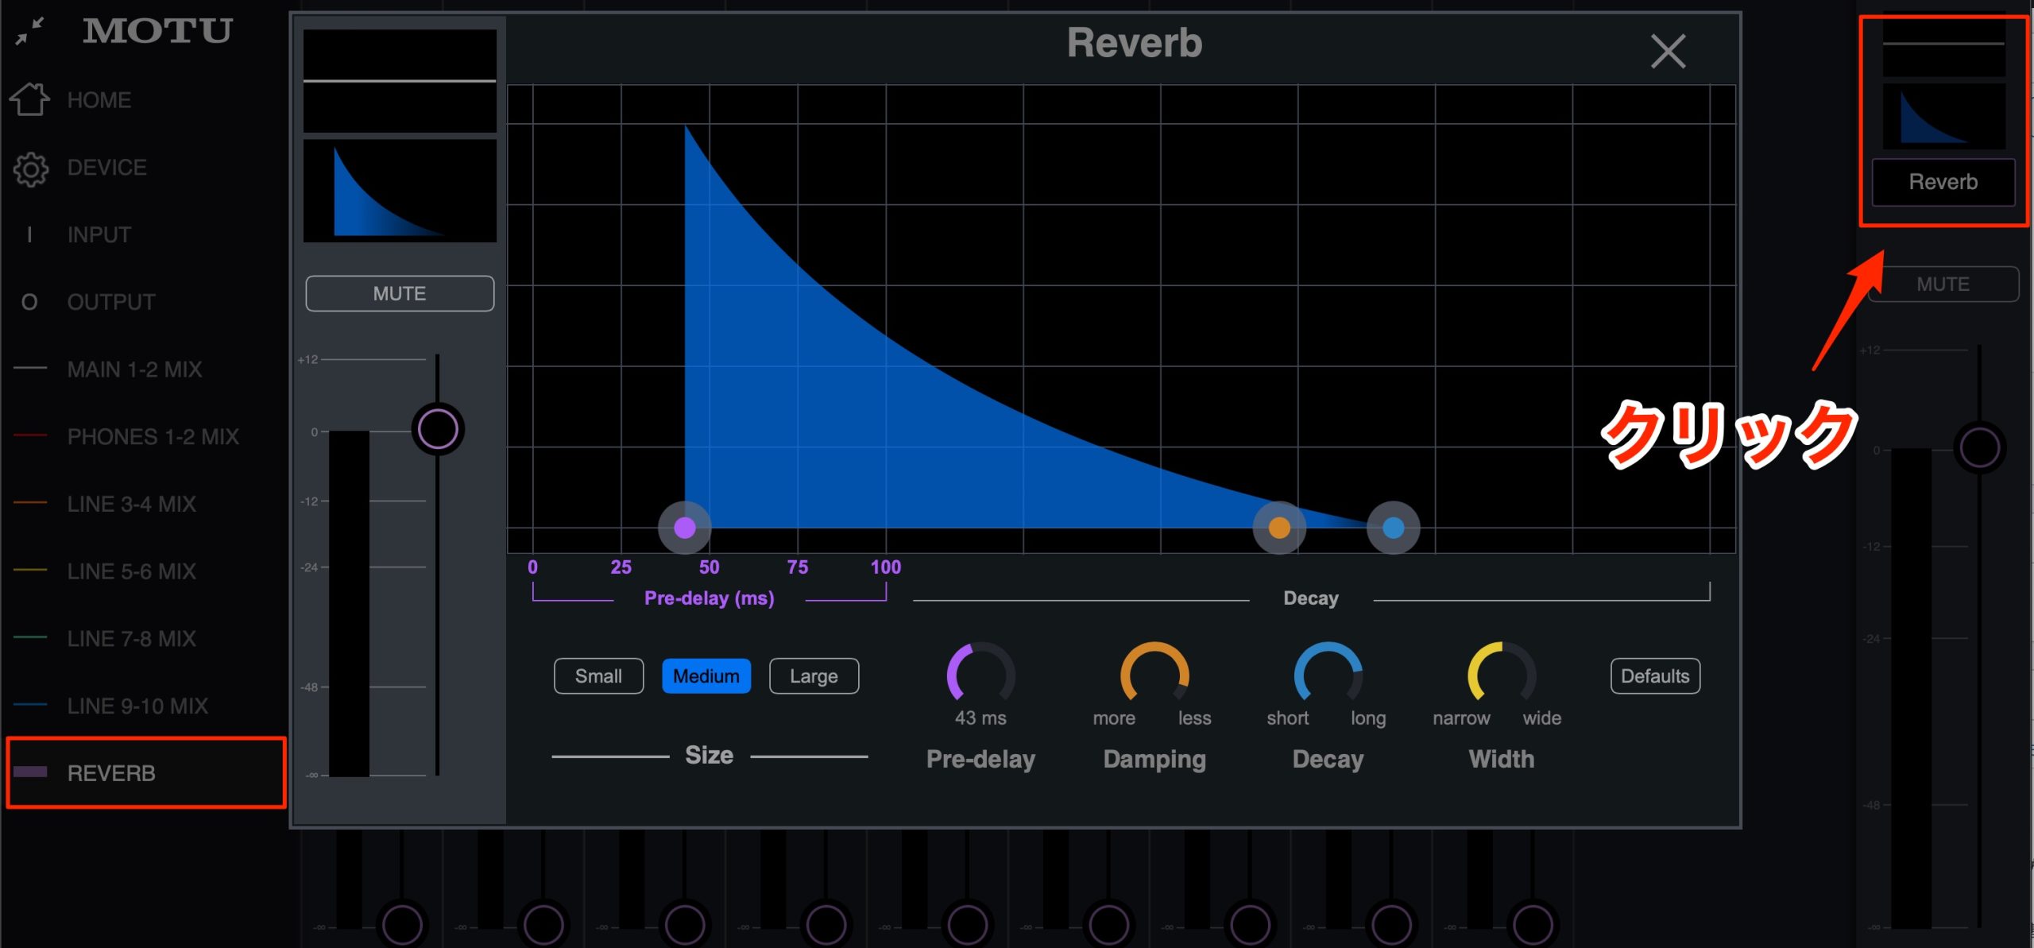This screenshot has height=948, width=2034.
Task: Open LINE 5-6 MIX
Action: [x=131, y=571]
